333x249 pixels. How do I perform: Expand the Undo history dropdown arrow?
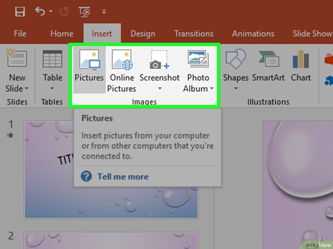[x=50, y=12]
